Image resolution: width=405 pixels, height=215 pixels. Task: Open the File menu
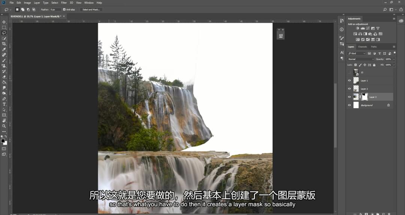12,3
